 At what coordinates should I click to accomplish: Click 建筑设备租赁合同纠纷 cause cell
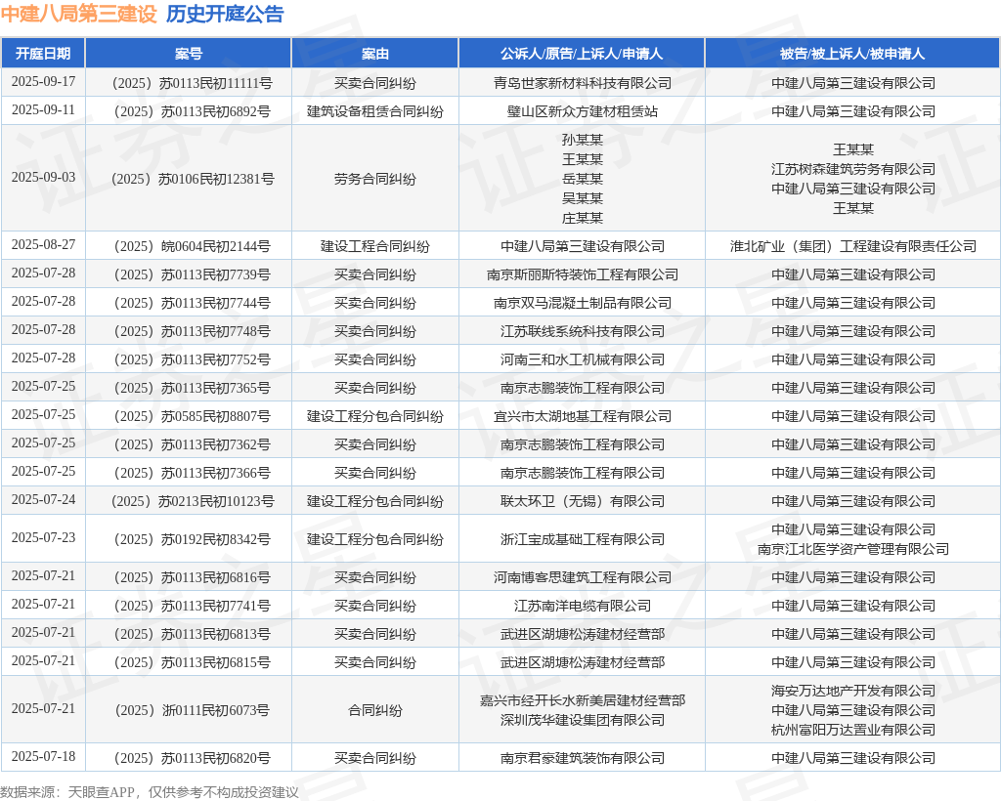tap(374, 111)
